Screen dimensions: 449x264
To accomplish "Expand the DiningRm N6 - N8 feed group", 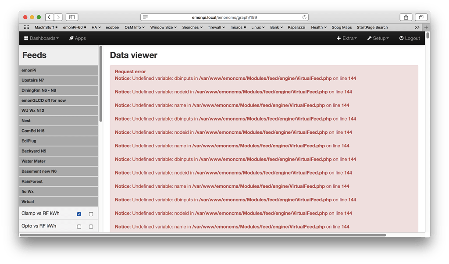I will 58,90.
